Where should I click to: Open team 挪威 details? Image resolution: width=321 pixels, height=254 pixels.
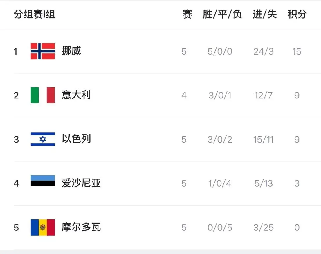(71, 51)
